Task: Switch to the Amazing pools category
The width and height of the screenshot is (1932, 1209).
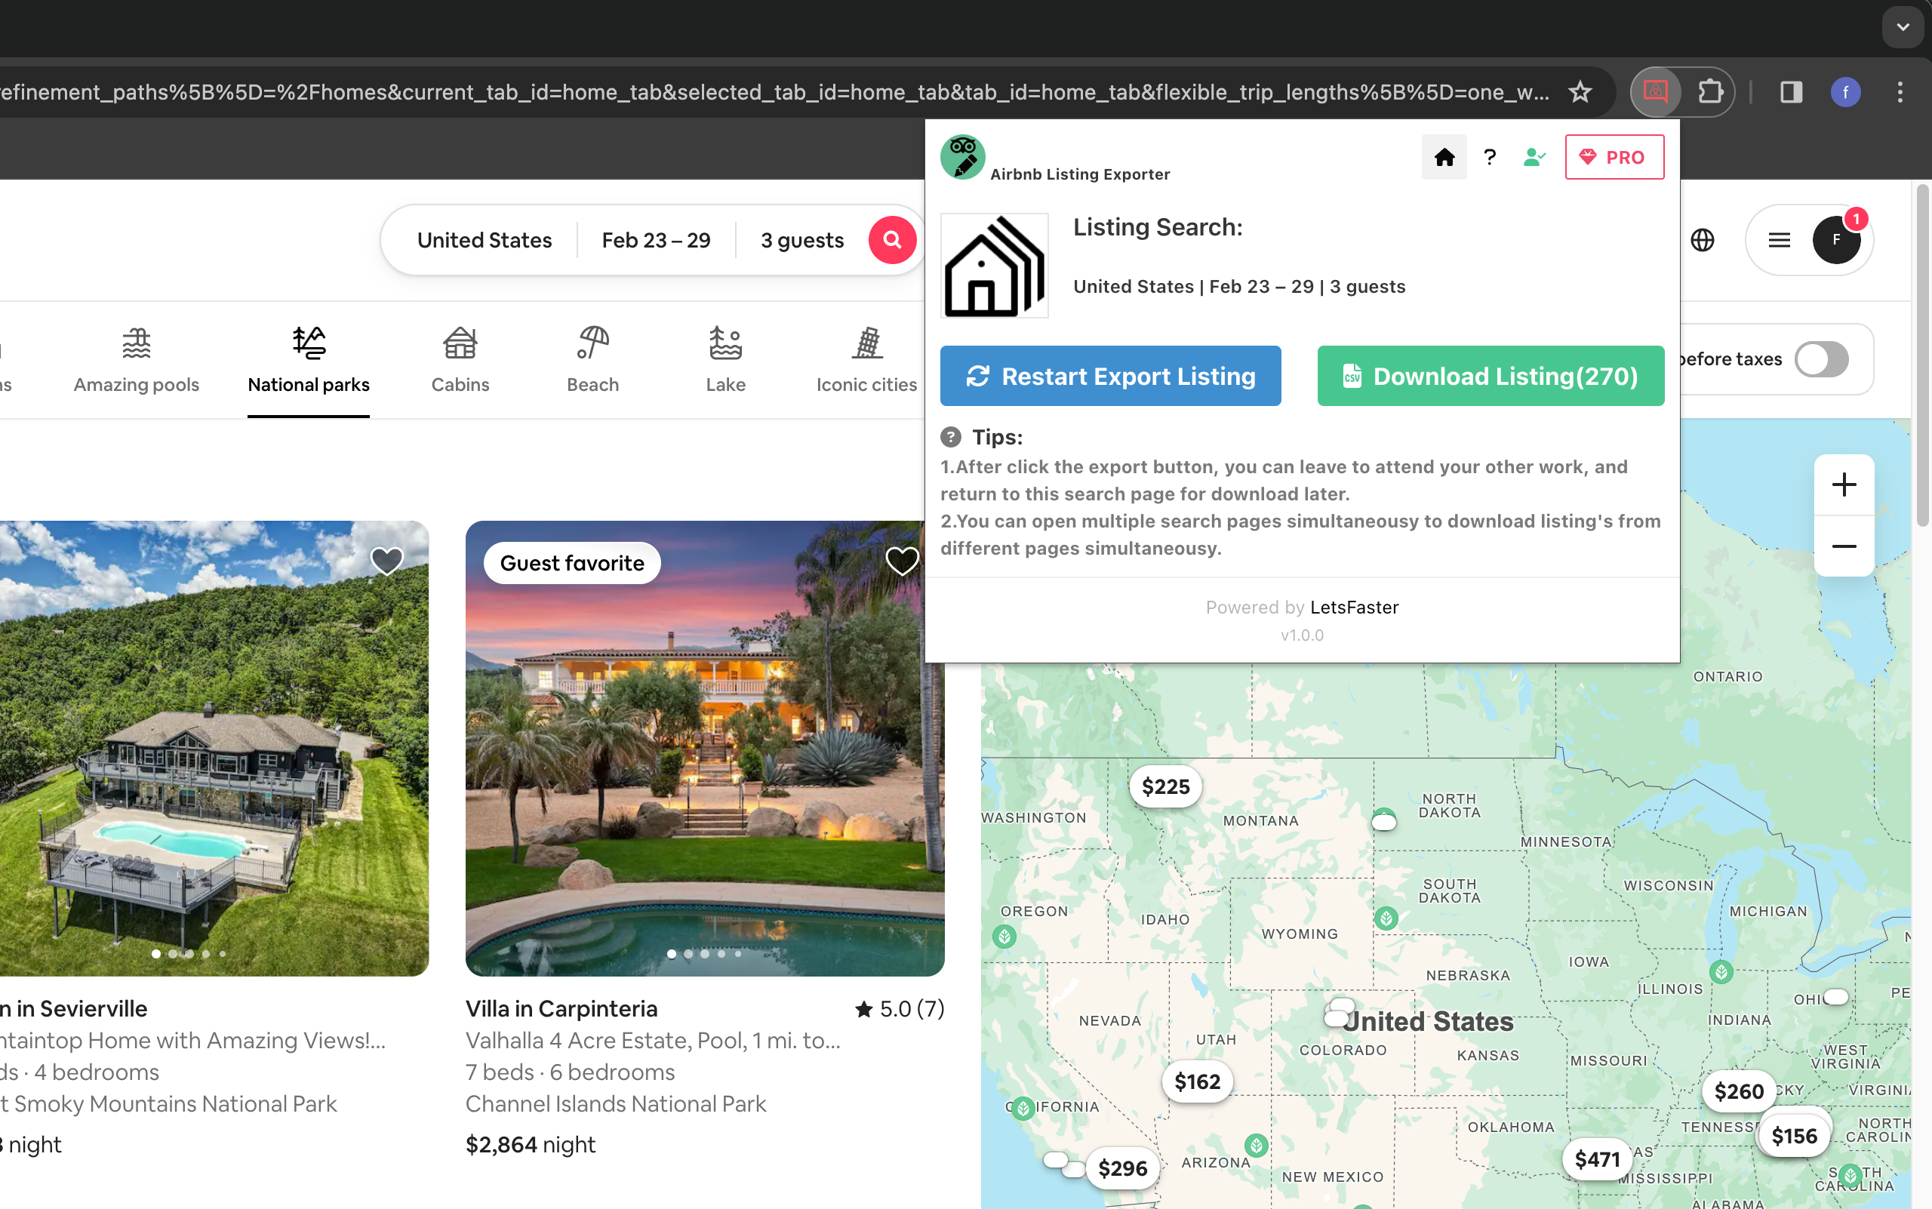Action: point(136,360)
